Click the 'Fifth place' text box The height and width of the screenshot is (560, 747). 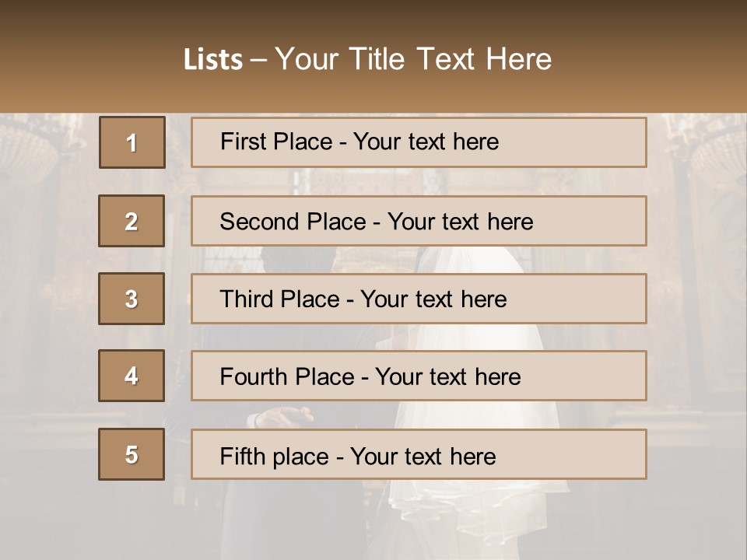[x=419, y=455]
